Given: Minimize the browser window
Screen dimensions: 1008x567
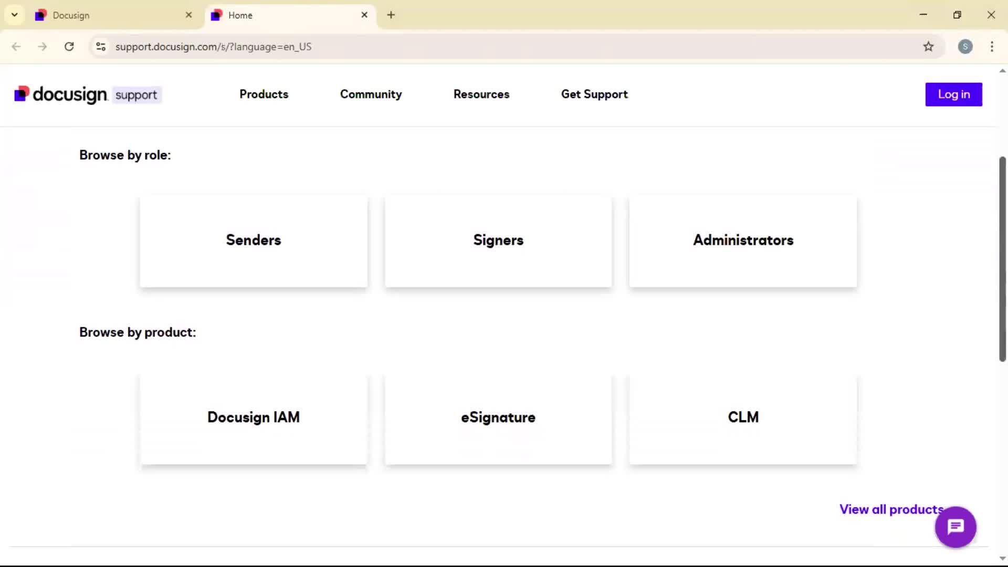Looking at the screenshot, I should pyautogui.click(x=923, y=15).
